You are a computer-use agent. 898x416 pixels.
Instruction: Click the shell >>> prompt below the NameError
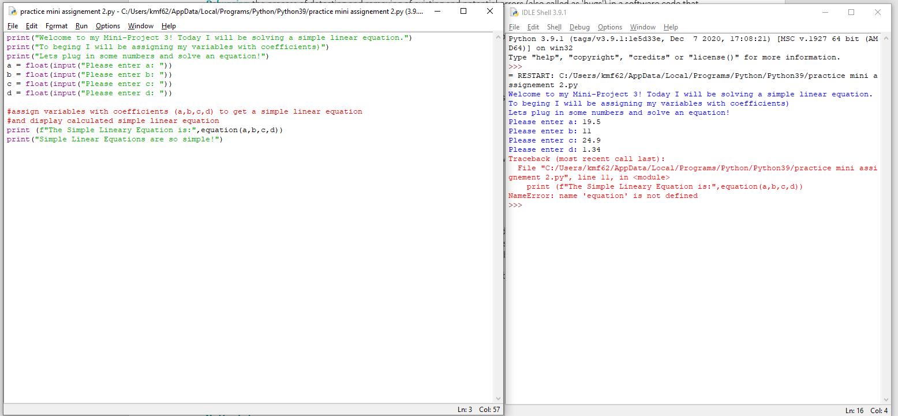pos(515,205)
